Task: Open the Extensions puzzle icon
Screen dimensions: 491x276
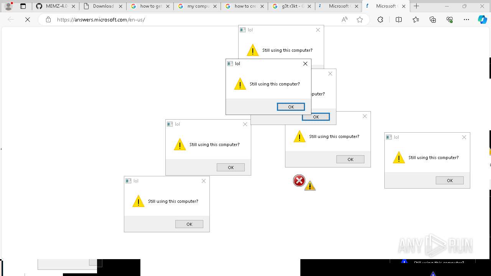Action: [380, 20]
